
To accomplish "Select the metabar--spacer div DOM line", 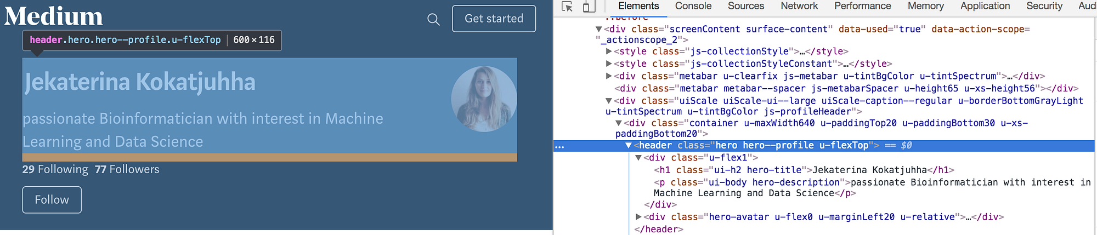I will pyautogui.click(x=846, y=88).
